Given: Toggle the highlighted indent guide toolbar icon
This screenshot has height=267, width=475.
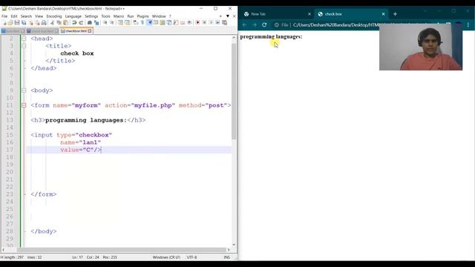Looking at the screenshot, I should click(x=150, y=23).
